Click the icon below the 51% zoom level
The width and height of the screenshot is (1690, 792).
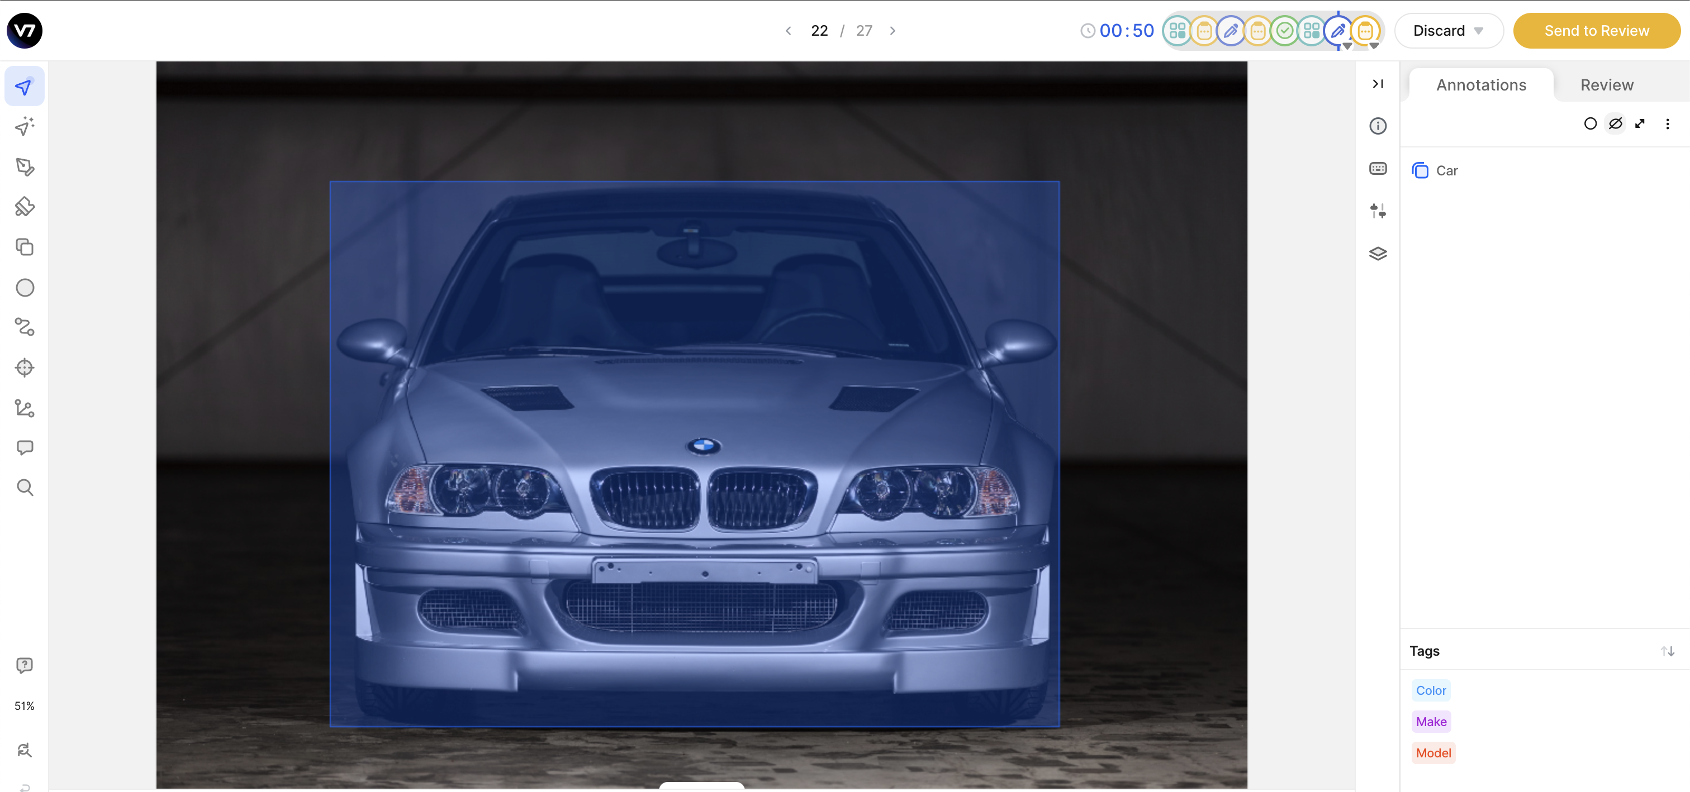pos(24,750)
